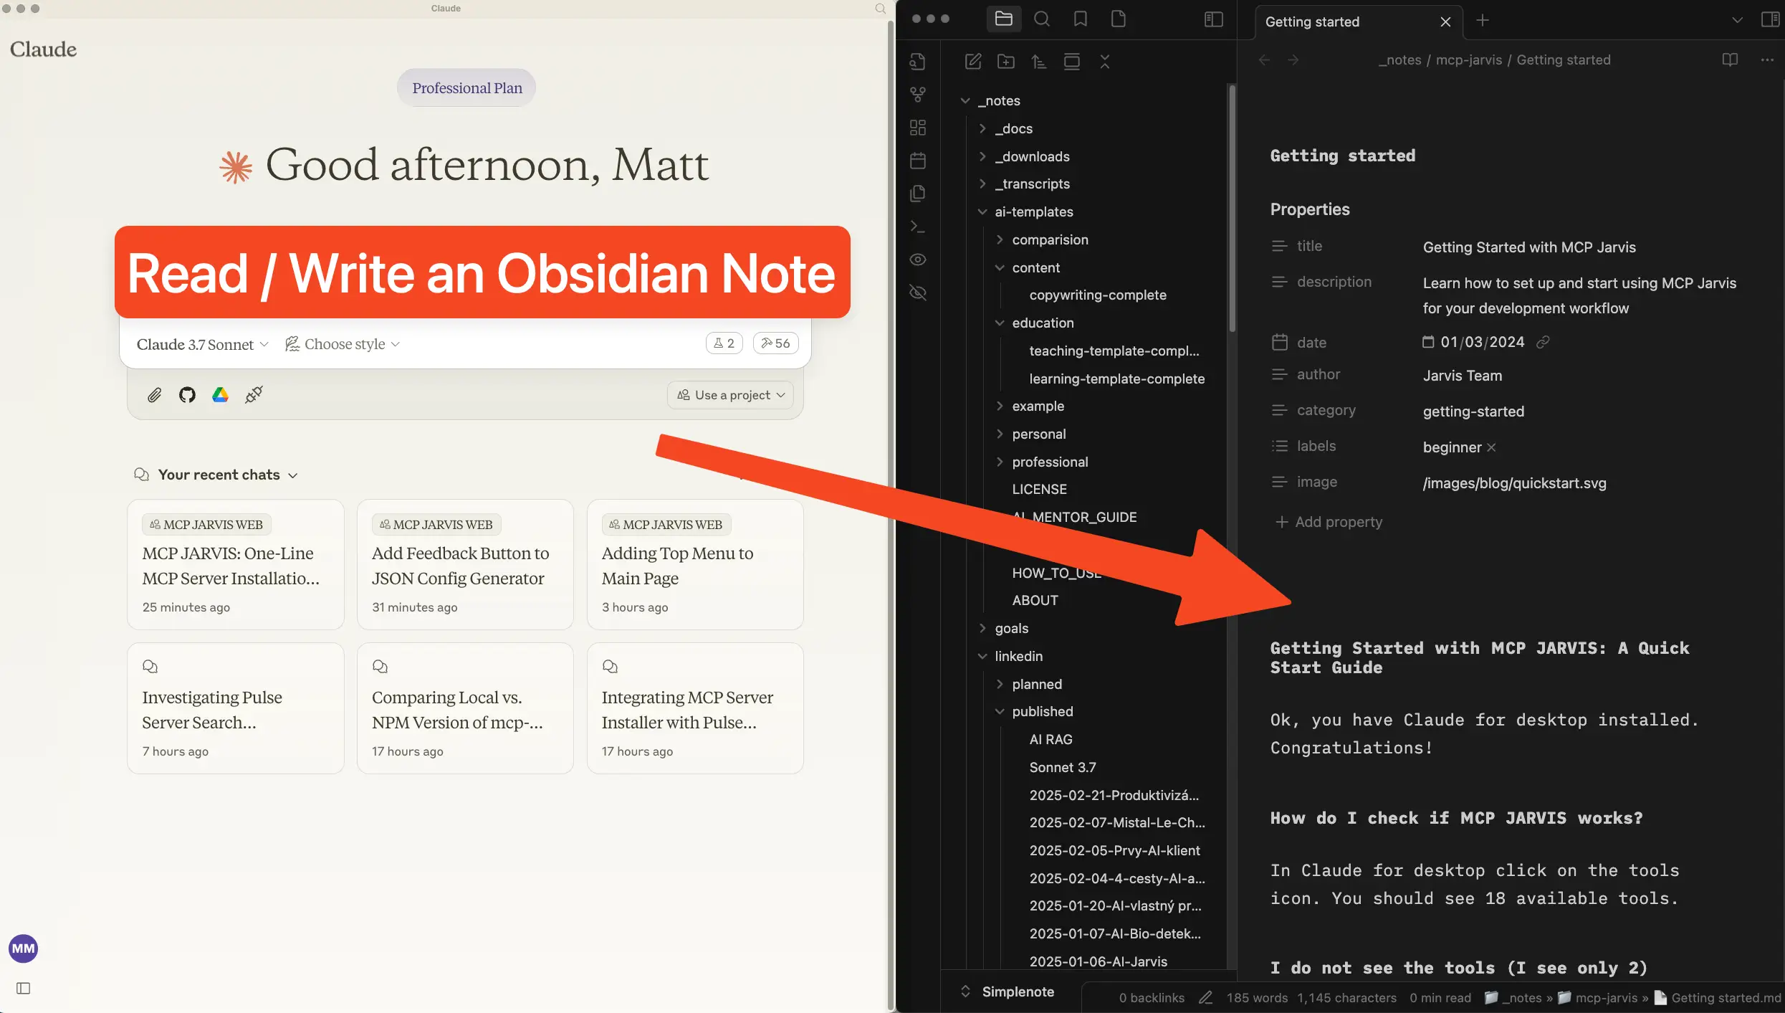Create new note icon in Obsidian file explorer

click(972, 62)
